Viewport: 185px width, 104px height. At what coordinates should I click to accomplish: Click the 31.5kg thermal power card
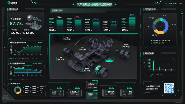coord(109,93)
